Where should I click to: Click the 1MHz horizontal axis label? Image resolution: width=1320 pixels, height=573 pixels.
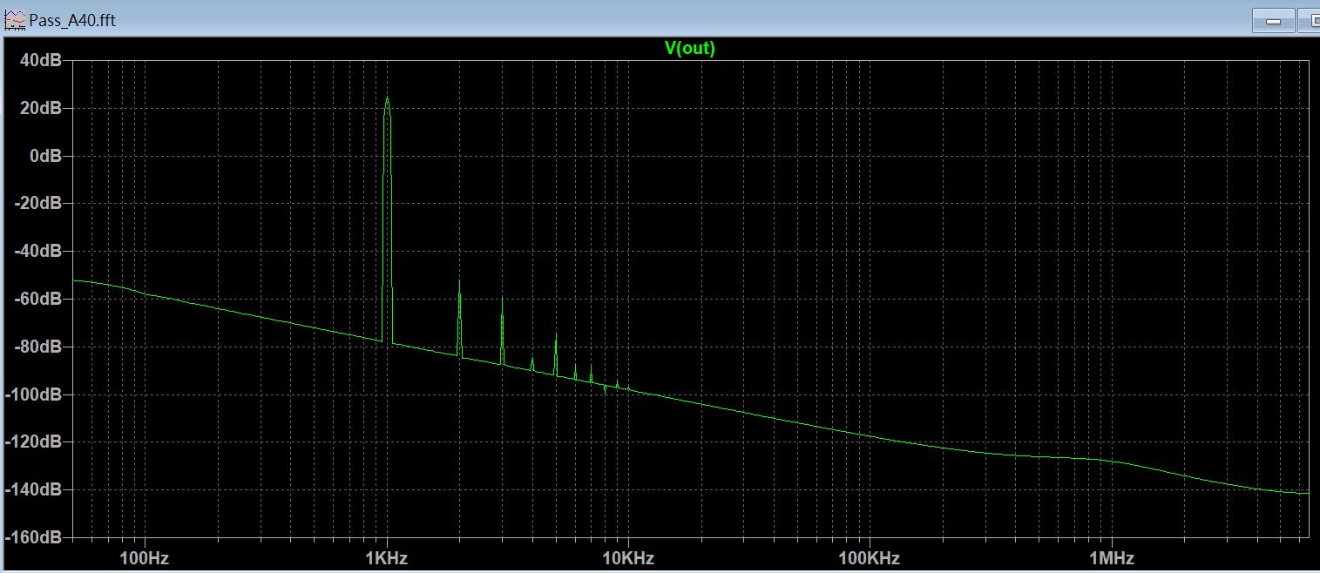[x=1111, y=557]
